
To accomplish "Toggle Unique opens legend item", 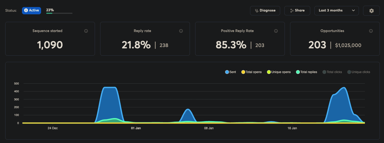I will [279, 72].
